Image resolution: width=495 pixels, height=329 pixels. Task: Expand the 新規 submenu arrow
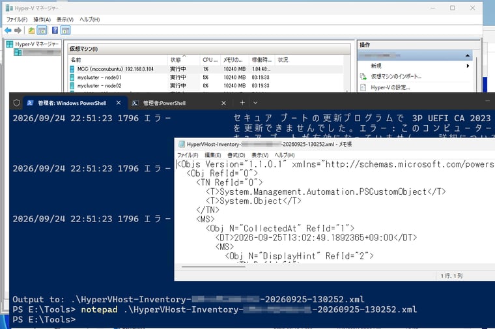(468, 66)
